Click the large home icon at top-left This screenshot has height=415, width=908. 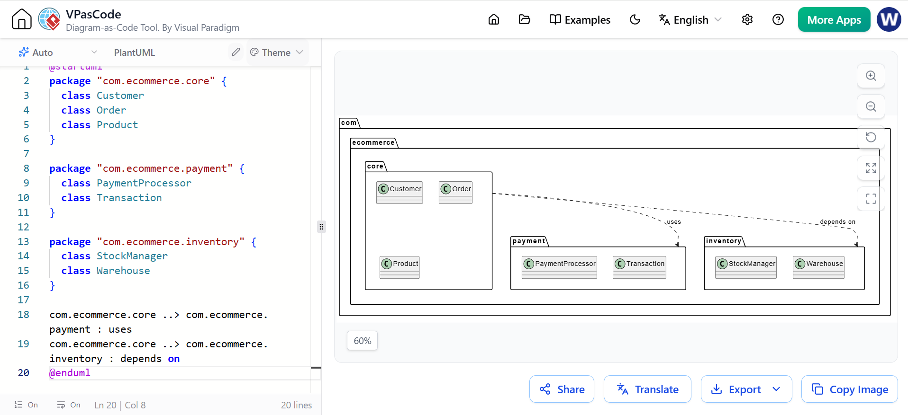22,19
